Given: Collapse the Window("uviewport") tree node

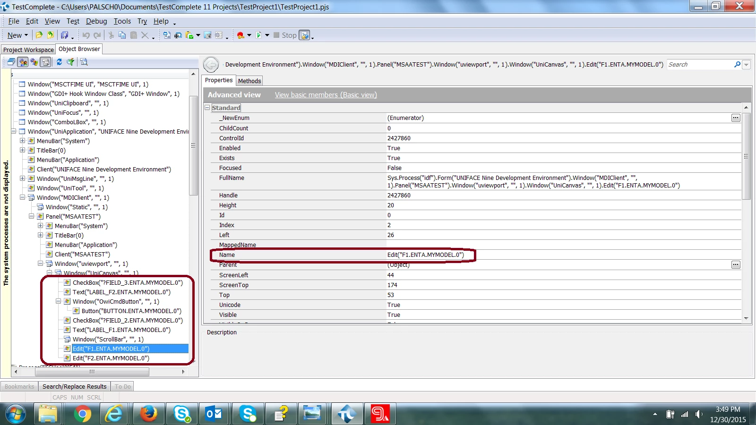Looking at the screenshot, I should 41,263.
